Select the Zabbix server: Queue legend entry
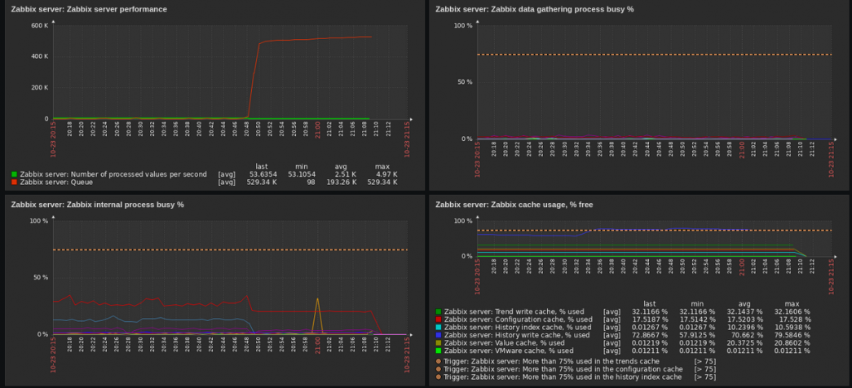 [x=56, y=183]
